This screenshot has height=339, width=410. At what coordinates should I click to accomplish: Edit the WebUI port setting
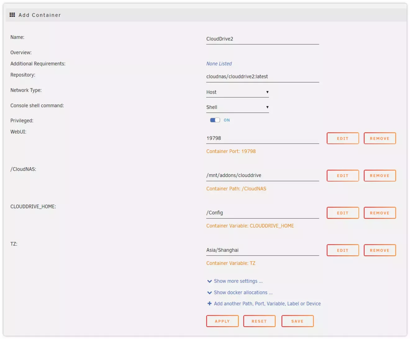pyautogui.click(x=343, y=138)
